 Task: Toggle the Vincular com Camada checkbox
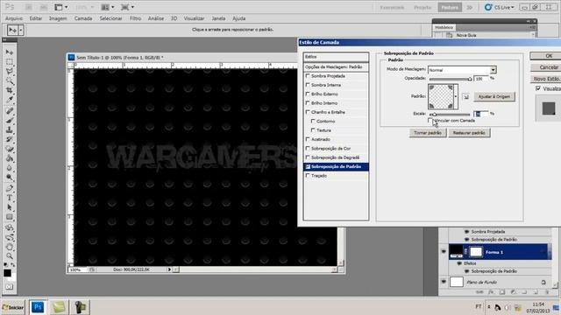[x=430, y=121]
